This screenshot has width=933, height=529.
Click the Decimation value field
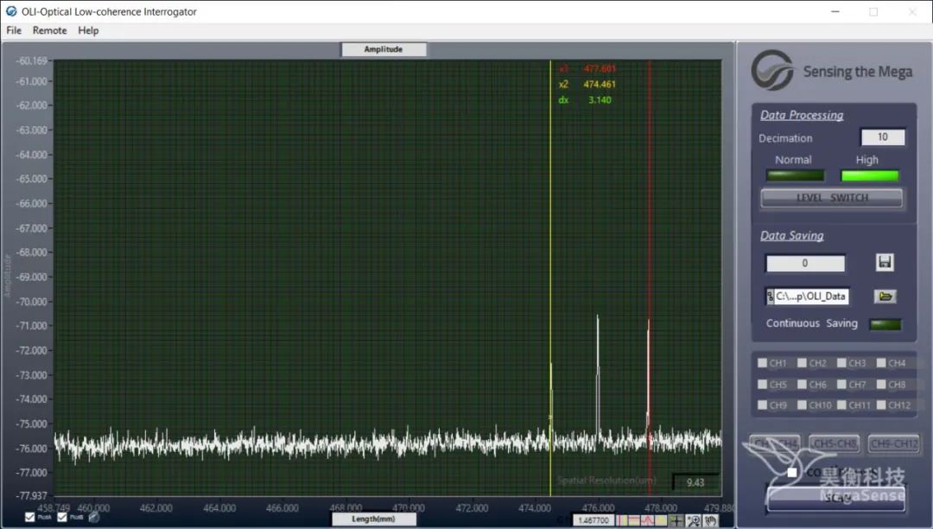pyautogui.click(x=882, y=137)
